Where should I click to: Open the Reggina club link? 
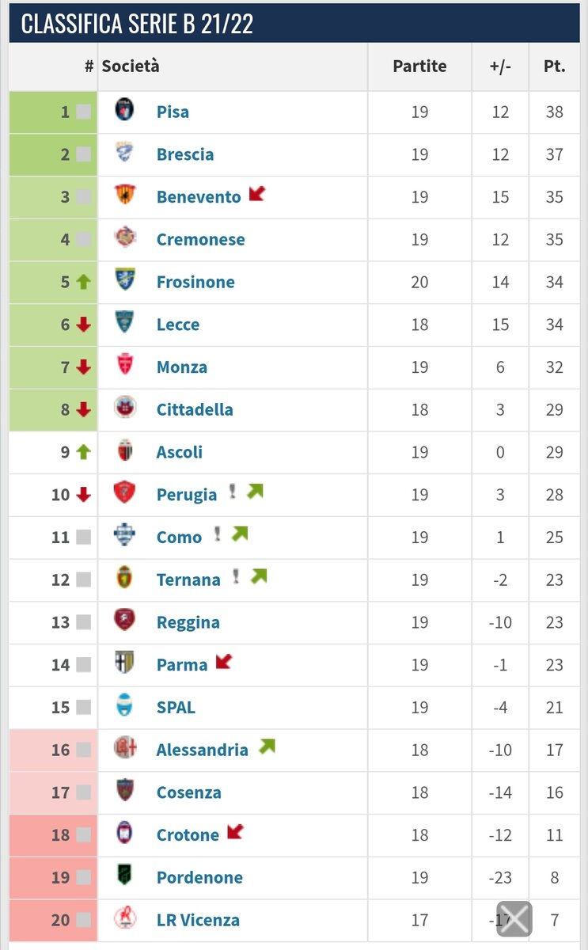[188, 622]
